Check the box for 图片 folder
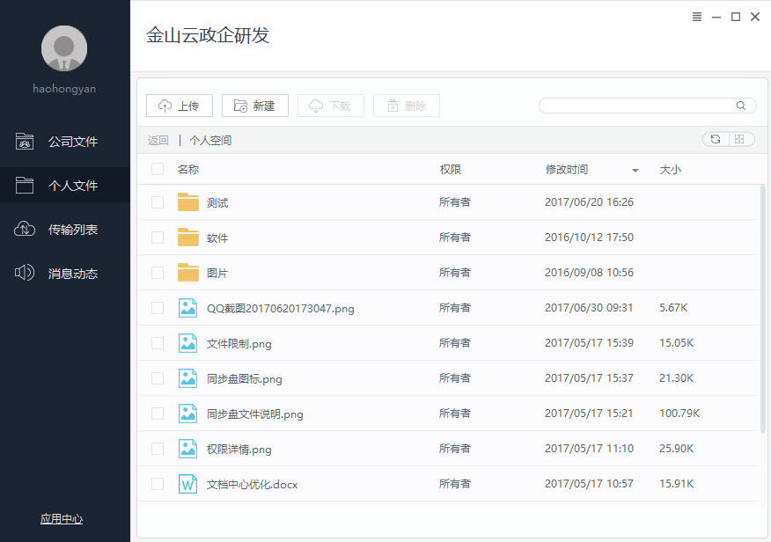 [x=158, y=273]
